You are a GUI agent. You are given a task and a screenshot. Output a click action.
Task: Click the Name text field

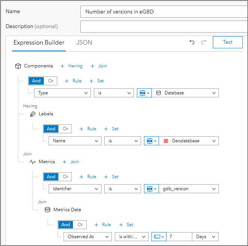pos(164,12)
